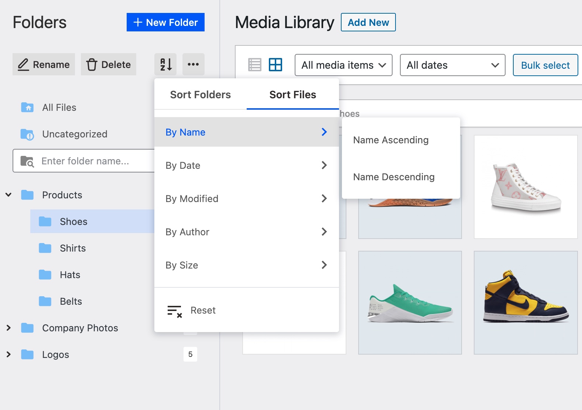Click the Hats folder icon

click(45, 275)
